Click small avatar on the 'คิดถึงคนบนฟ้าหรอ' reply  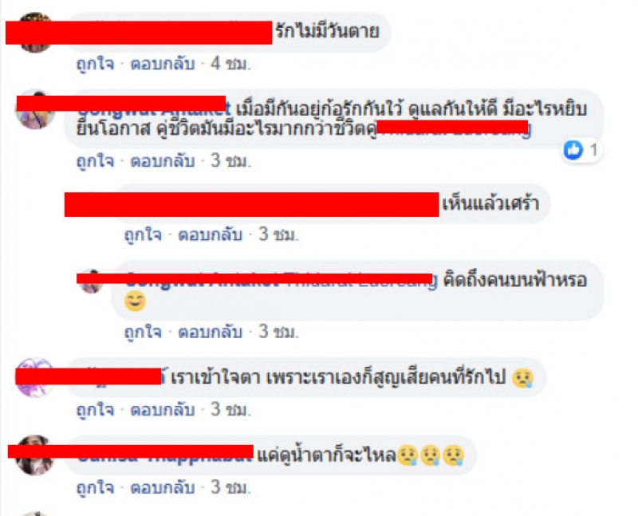pyautogui.click(x=91, y=282)
